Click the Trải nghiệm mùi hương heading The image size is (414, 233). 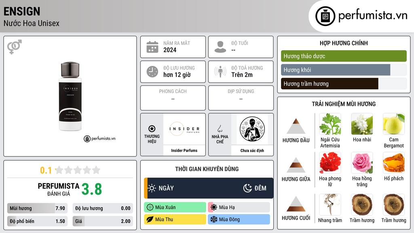(344, 104)
